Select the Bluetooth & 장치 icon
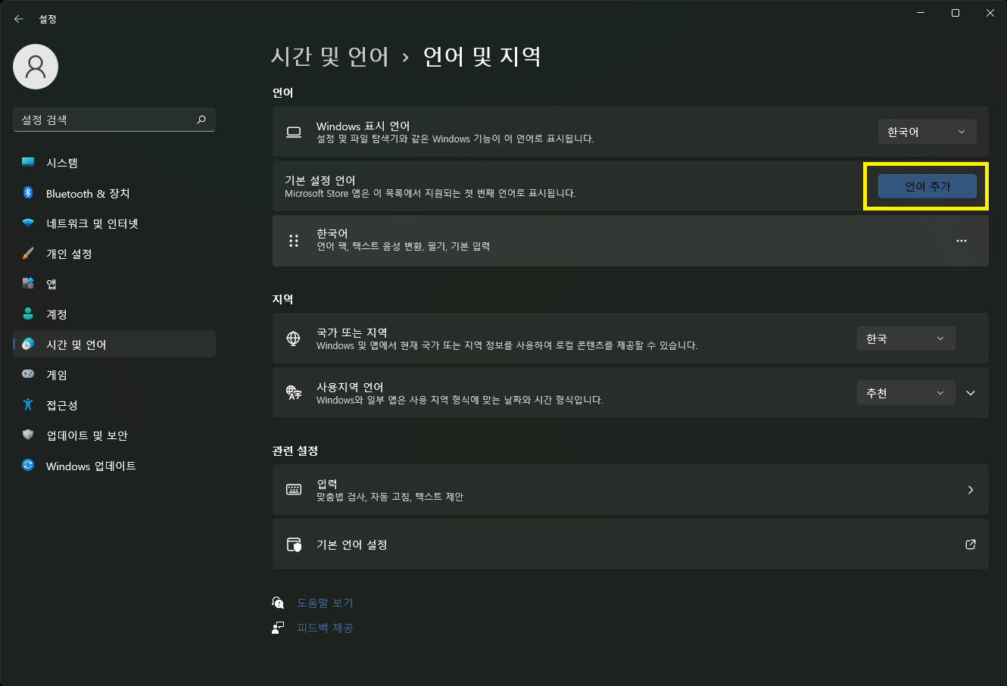This screenshot has width=1007, height=686. point(26,193)
